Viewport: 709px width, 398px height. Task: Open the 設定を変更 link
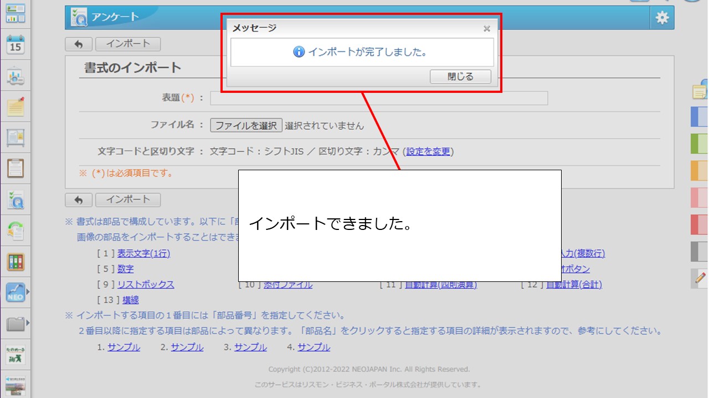[x=428, y=151]
